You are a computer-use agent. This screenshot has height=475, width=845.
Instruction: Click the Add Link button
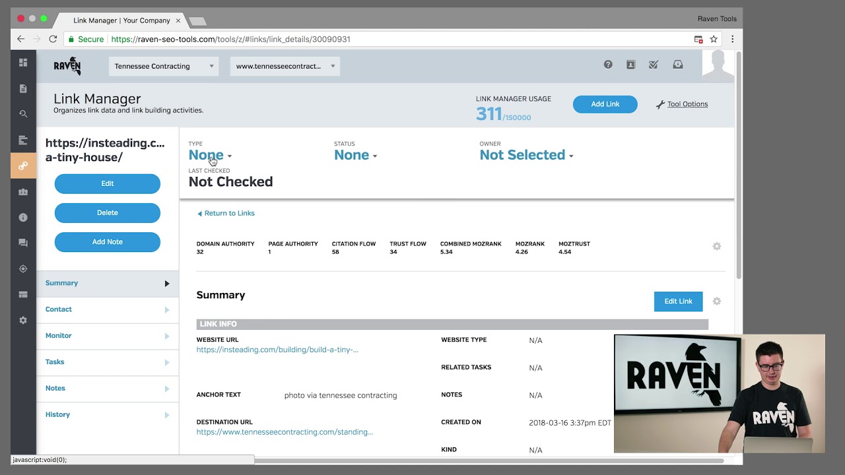[x=605, y=104]
